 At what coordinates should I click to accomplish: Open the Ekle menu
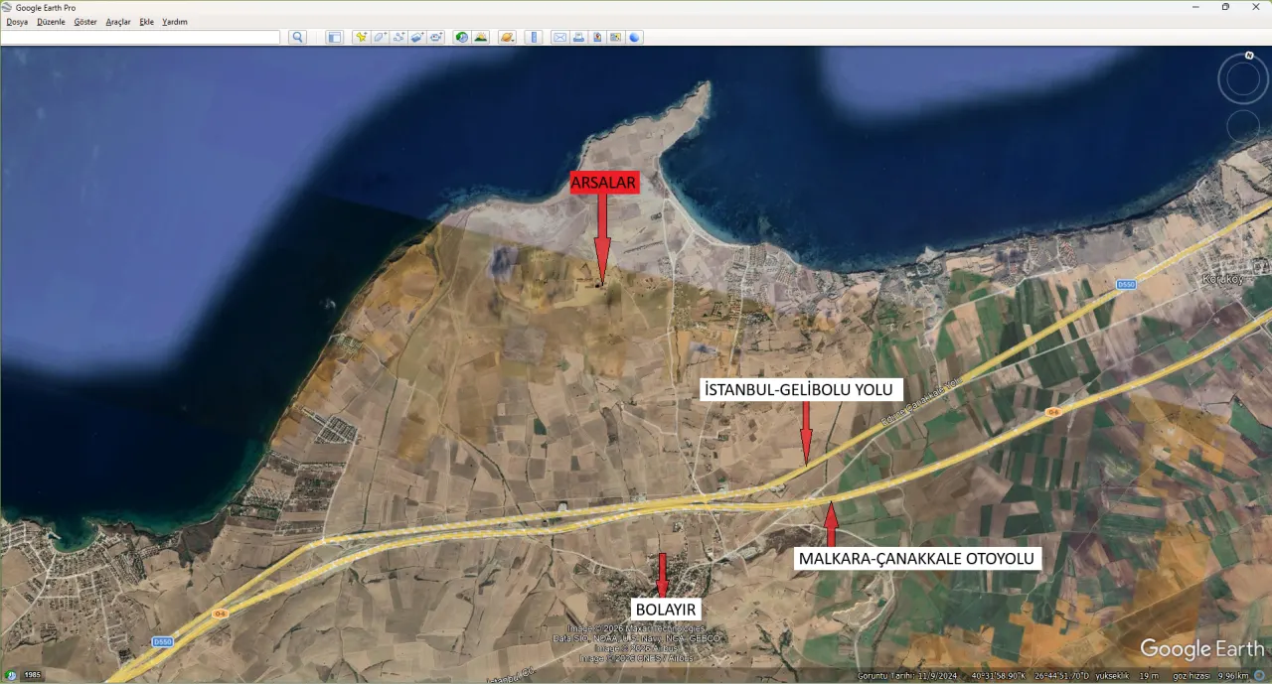coord(147,22)
